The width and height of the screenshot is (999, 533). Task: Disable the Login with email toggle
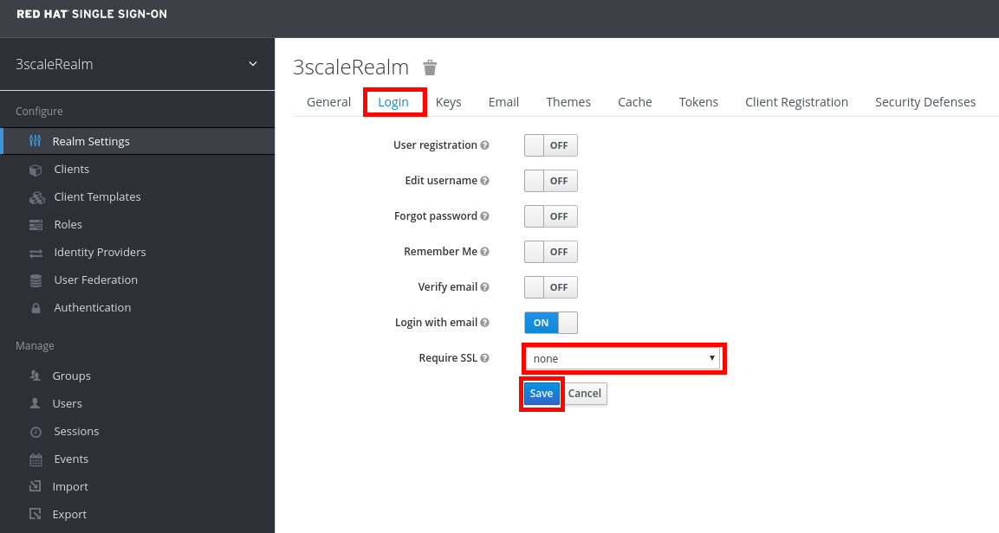550,323
